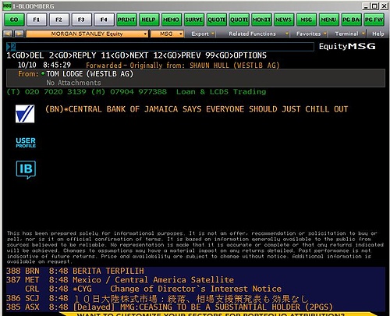Screen dimensions: 390x316
Task: Click the 12<GO>PREV option text
Action: coord(177,55)
